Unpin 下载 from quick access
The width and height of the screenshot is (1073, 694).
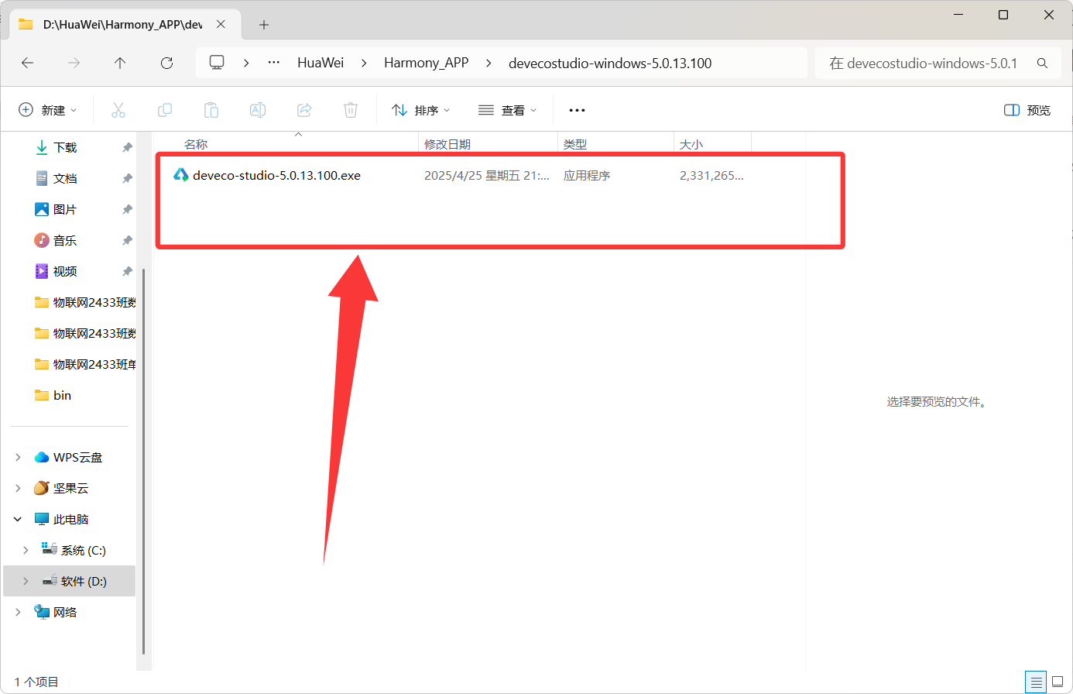coord(127,147)
